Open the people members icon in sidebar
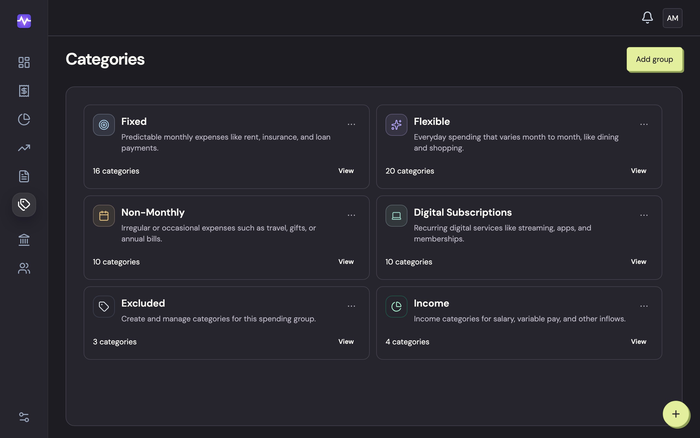 point(24,268)
